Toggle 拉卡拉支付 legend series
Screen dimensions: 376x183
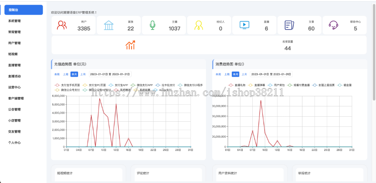click(x=165, y=85)
